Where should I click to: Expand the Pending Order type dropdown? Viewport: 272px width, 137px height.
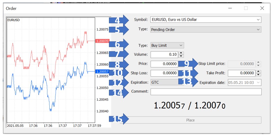[206, 29]
